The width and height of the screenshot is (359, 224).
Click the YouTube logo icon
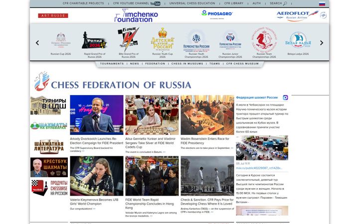click(x=155, y=3)
